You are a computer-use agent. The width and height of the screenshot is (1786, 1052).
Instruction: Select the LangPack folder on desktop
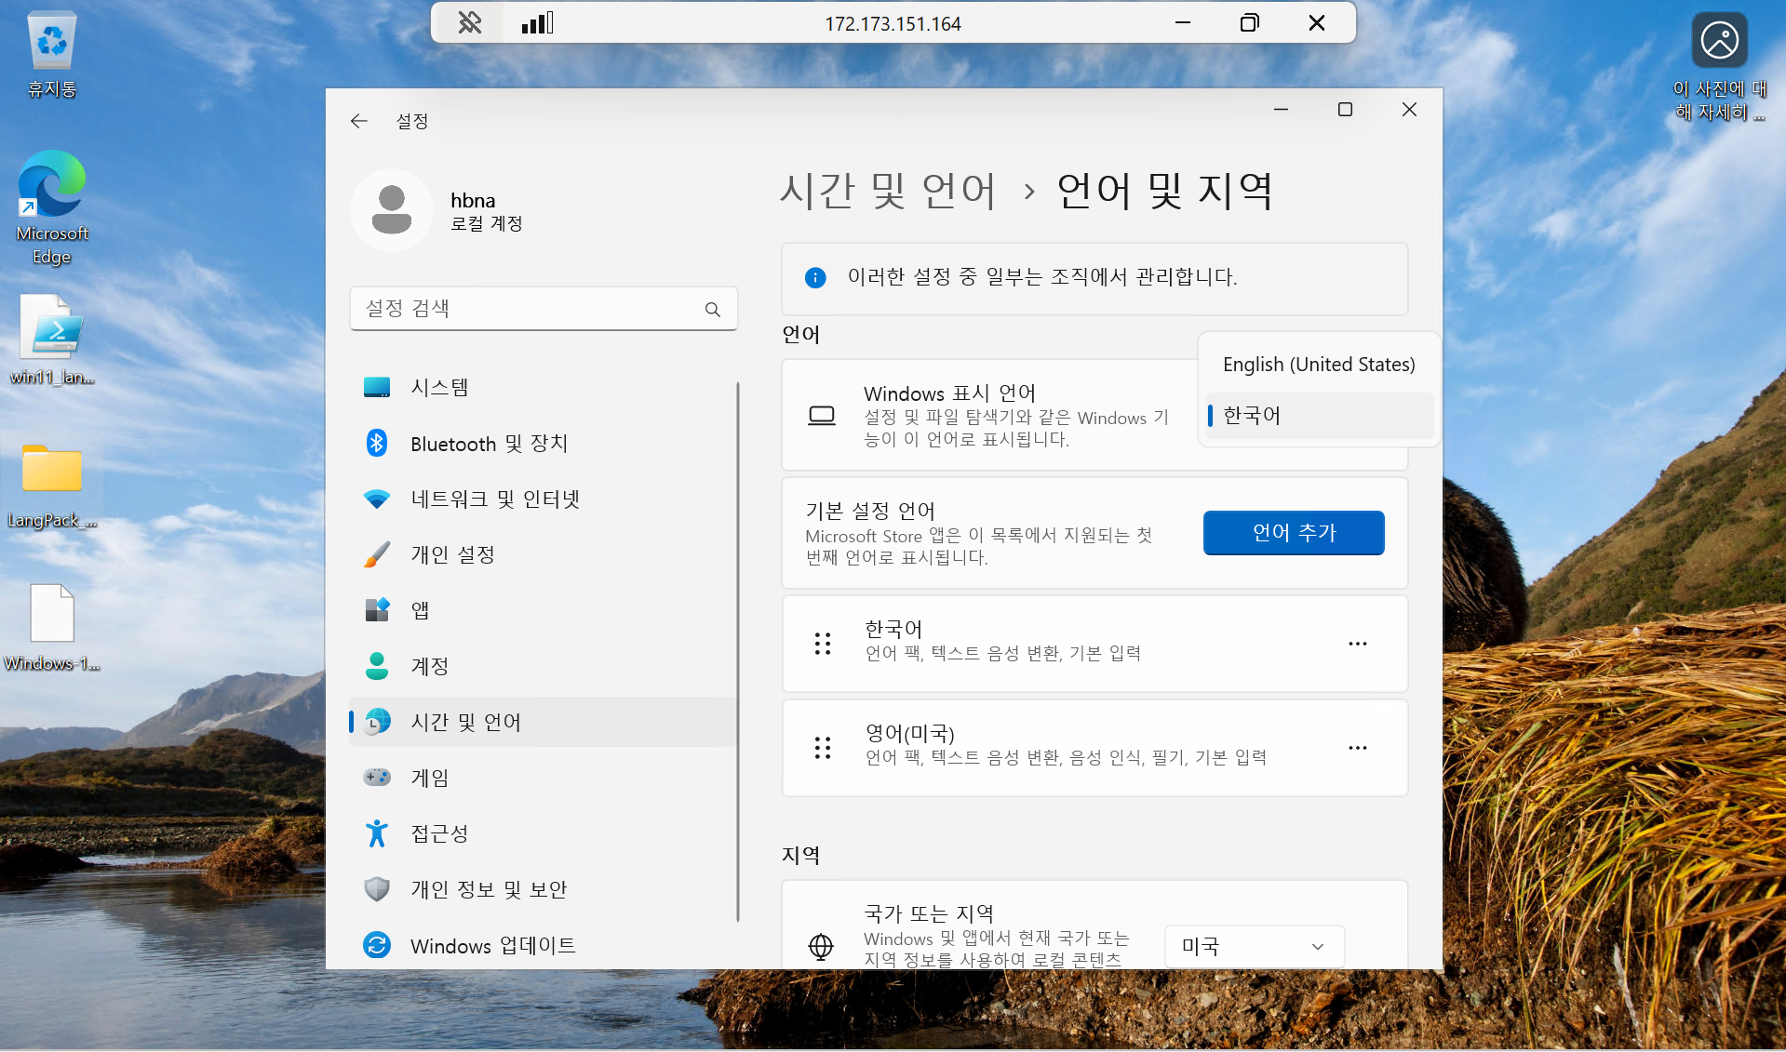[x=52, y=486]
